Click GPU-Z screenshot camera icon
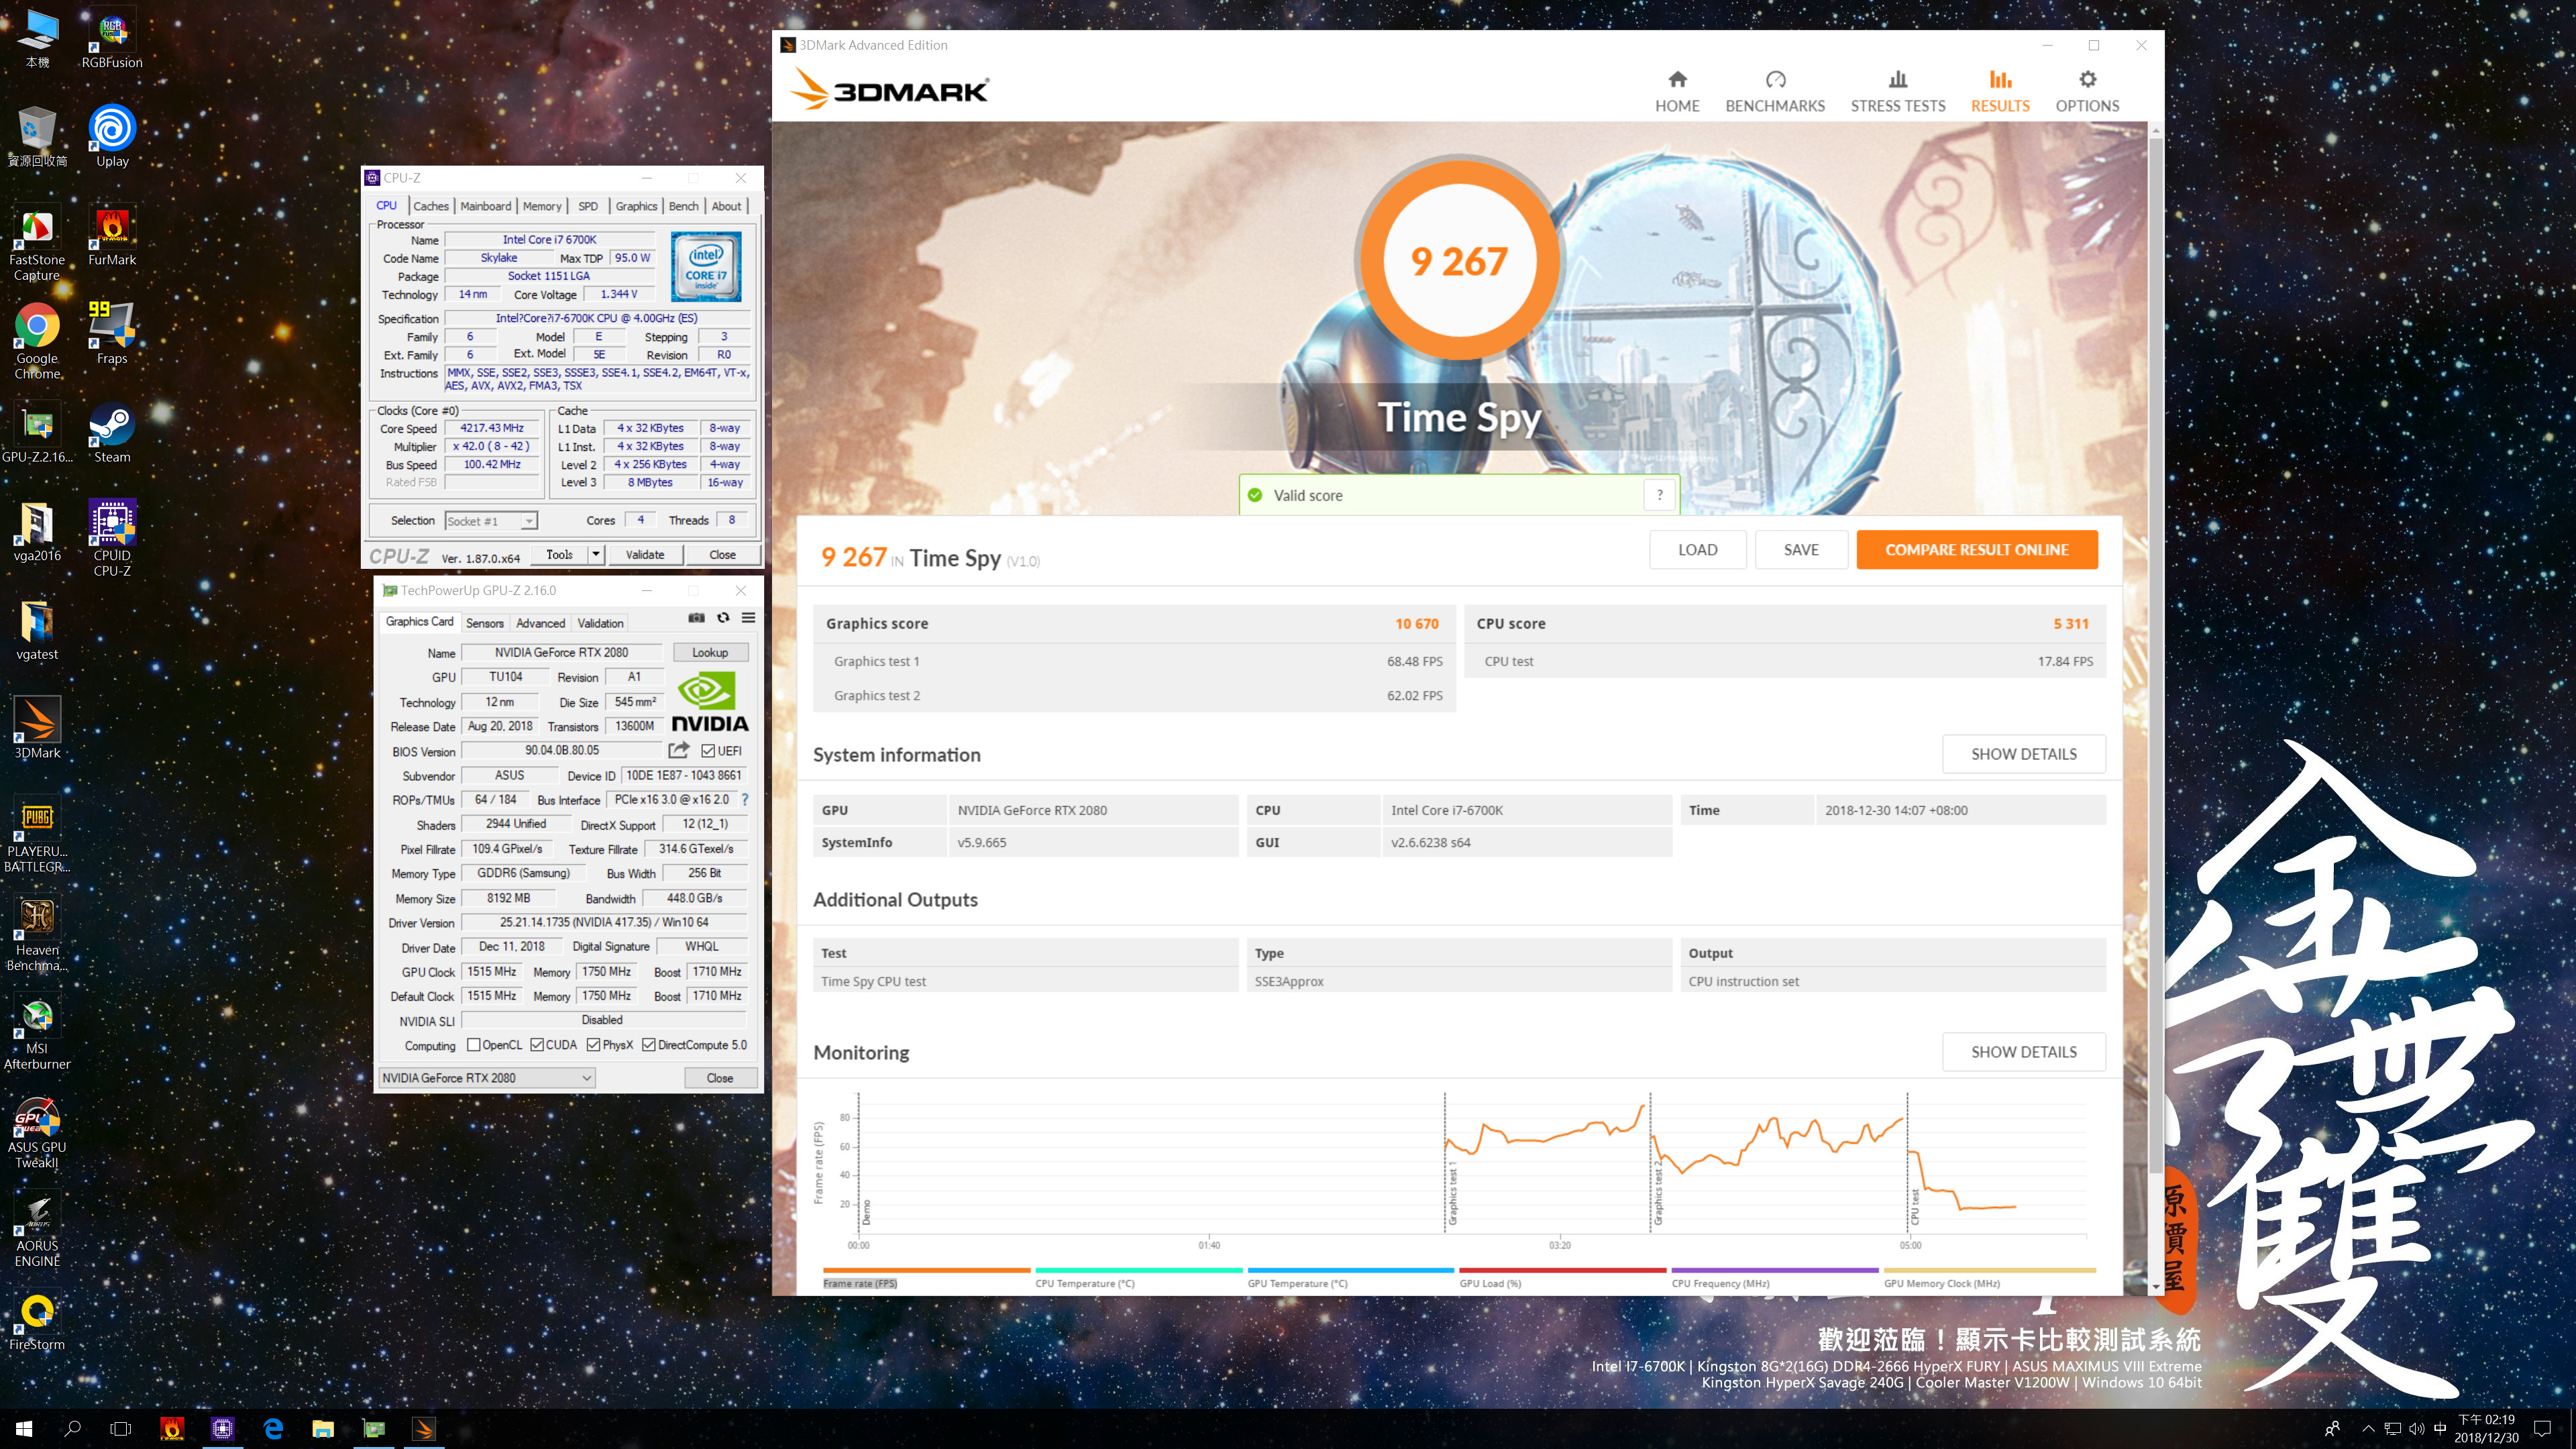 coord(696,618)
